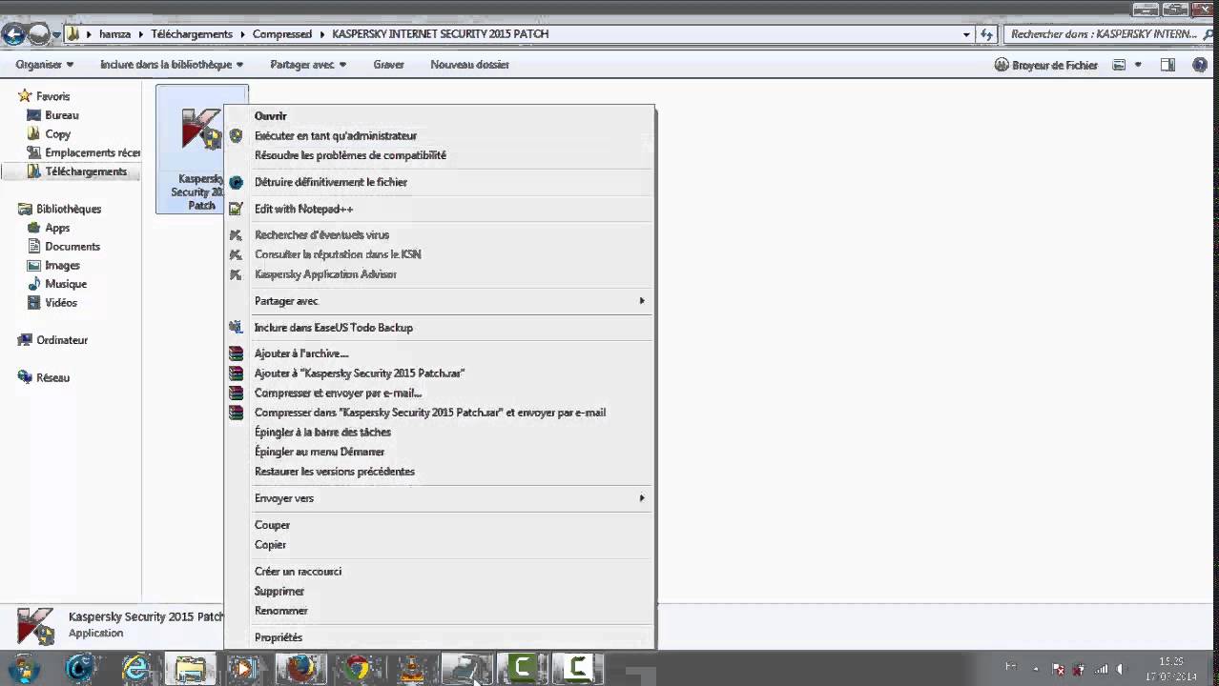Open Documents library in sidebar

(72, 247)
